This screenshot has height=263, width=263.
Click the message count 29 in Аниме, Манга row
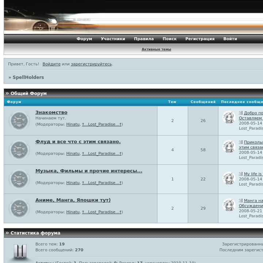tap(203, 208)
